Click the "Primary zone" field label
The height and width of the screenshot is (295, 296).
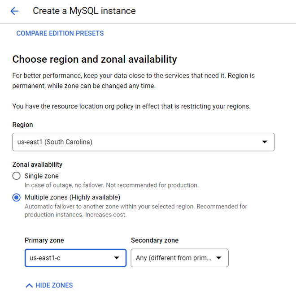tap(44, 240)
